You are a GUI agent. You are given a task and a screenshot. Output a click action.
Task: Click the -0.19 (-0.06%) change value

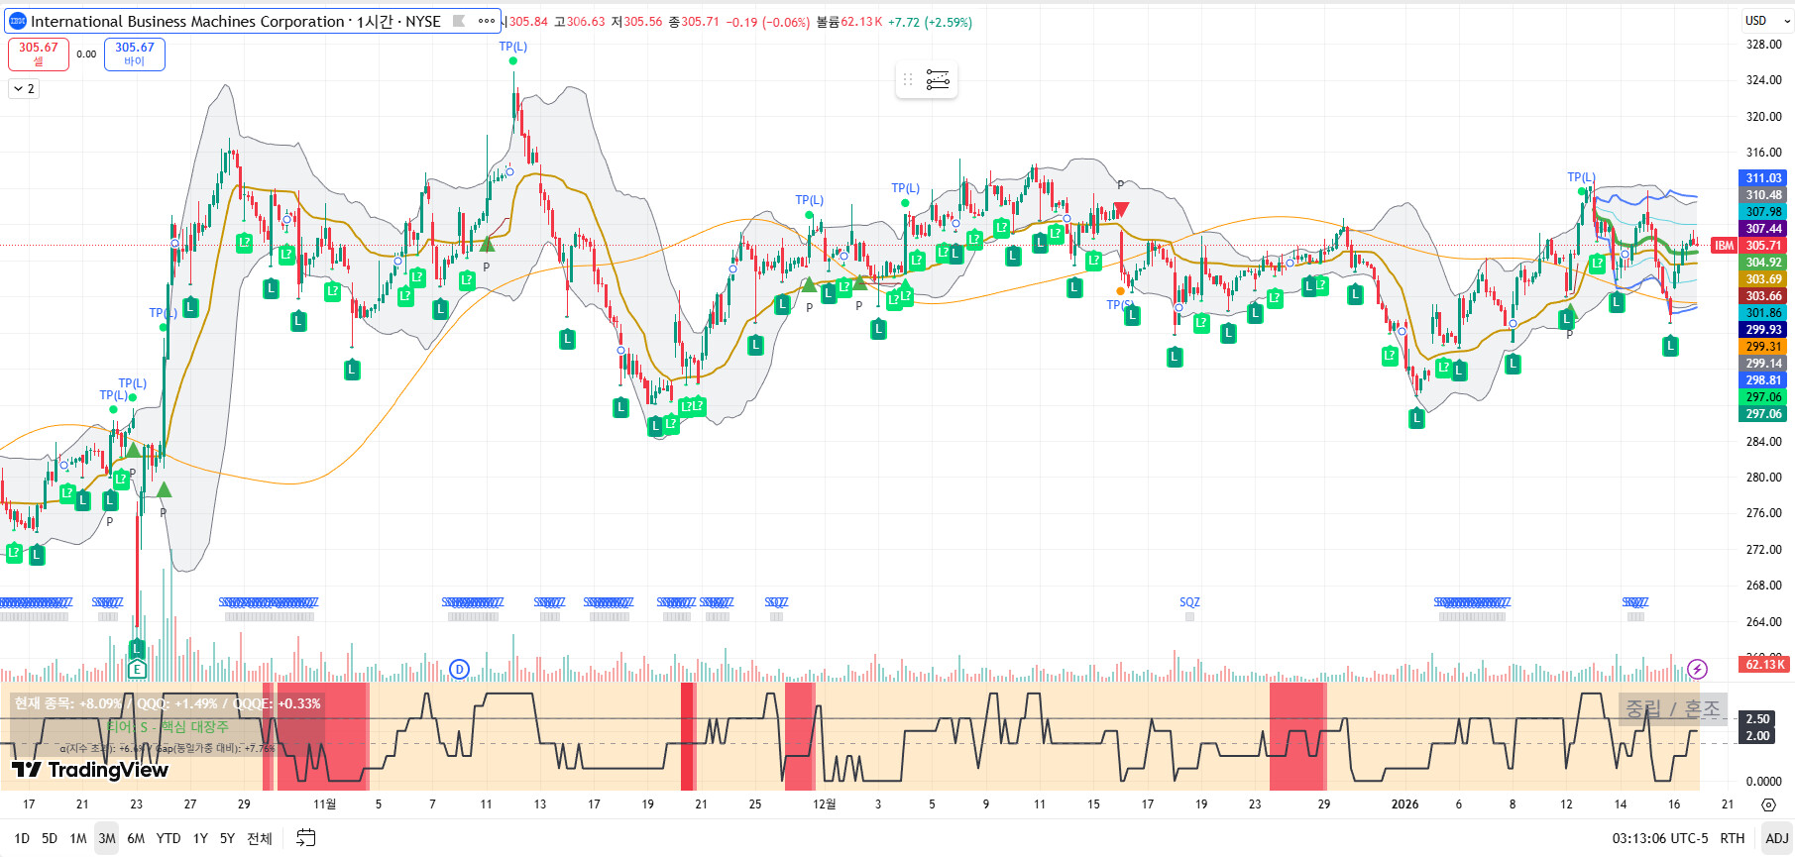(x=768, y=22)
